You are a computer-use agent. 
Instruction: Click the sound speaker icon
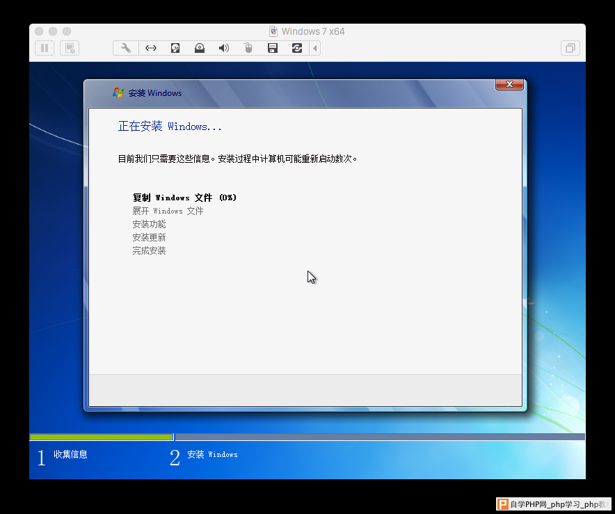[223, 48]
